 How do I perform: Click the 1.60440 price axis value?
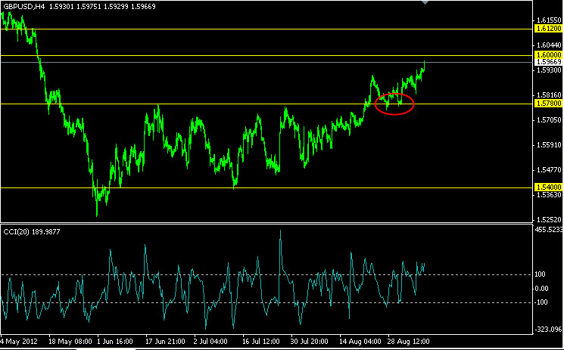[550, 45]
